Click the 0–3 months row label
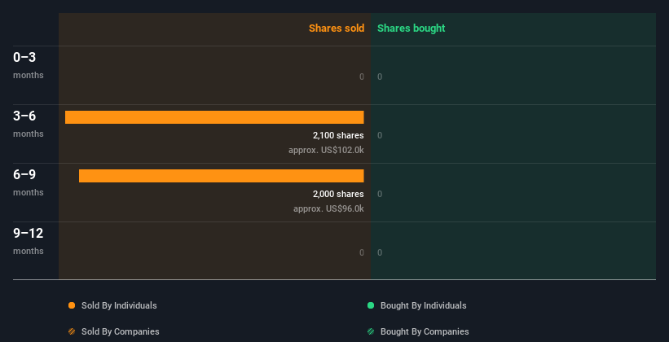 pyautogui.click(x=29, y=65)
